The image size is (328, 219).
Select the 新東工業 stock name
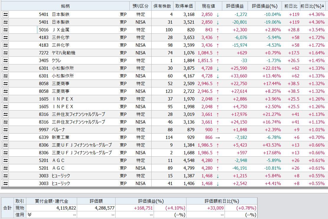click(61, 137)
